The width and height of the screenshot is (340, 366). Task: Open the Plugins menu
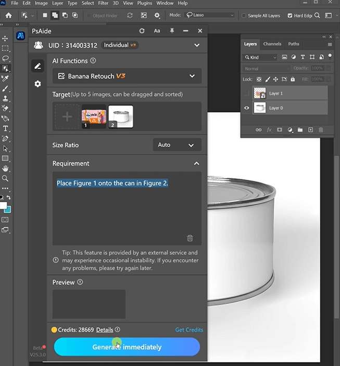144,3
